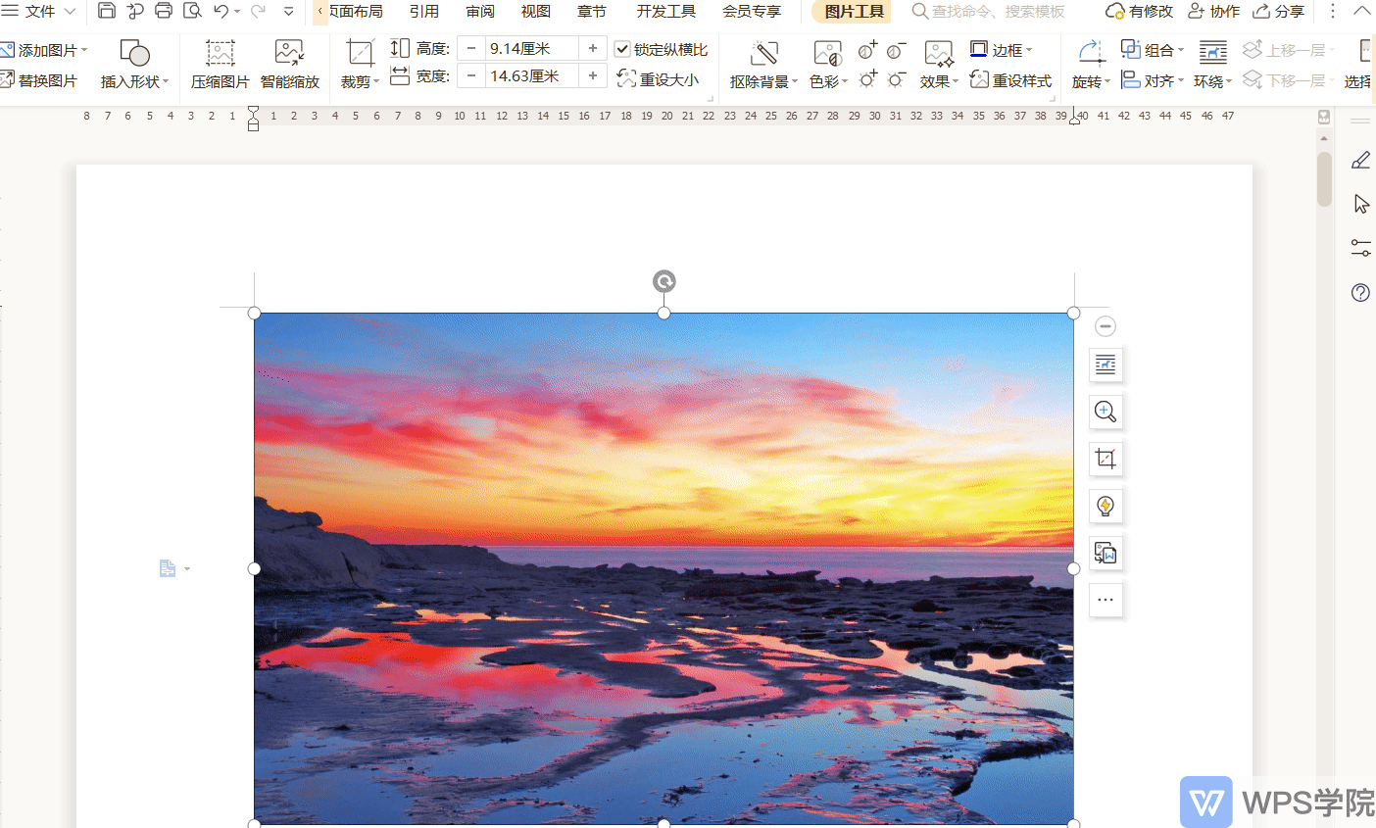
Task: Click the minus collapse icon beside the picture
Action: pos(1106,326)
